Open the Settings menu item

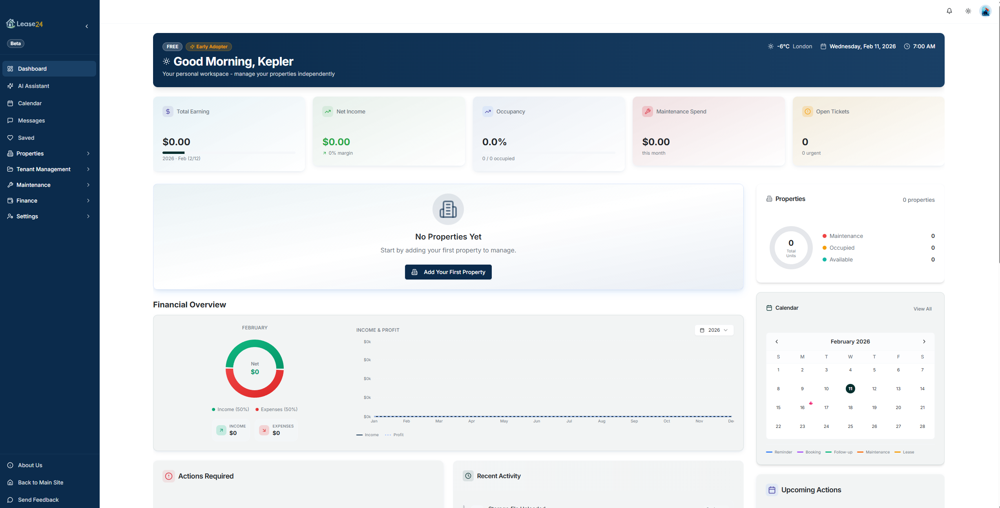click(27, 216)
